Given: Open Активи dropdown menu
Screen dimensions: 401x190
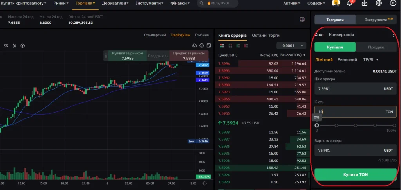Looking at the screenshot, I should coord(292,3).
